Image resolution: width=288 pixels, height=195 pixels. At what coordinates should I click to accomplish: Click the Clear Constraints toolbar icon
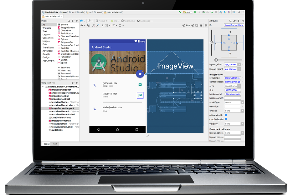coord(93,25)
